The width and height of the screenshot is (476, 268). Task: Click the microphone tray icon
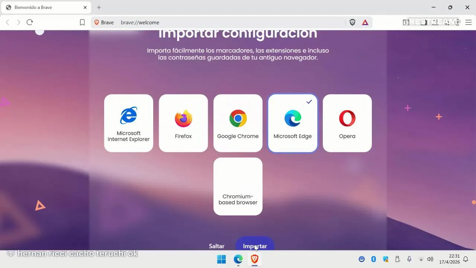(409, 259)
